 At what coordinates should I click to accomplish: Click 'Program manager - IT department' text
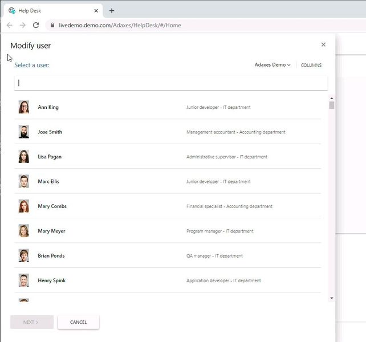click(x=219, y=231)
